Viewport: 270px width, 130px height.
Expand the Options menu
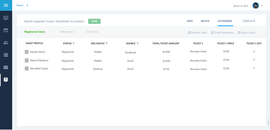click(x=249, y=21)
